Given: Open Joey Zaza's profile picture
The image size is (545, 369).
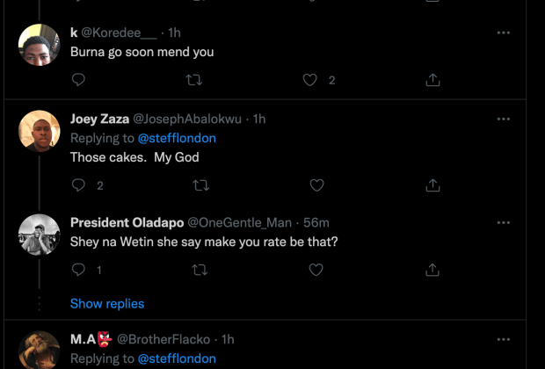Looking at the screenshot, I should [x=40, y=132].
